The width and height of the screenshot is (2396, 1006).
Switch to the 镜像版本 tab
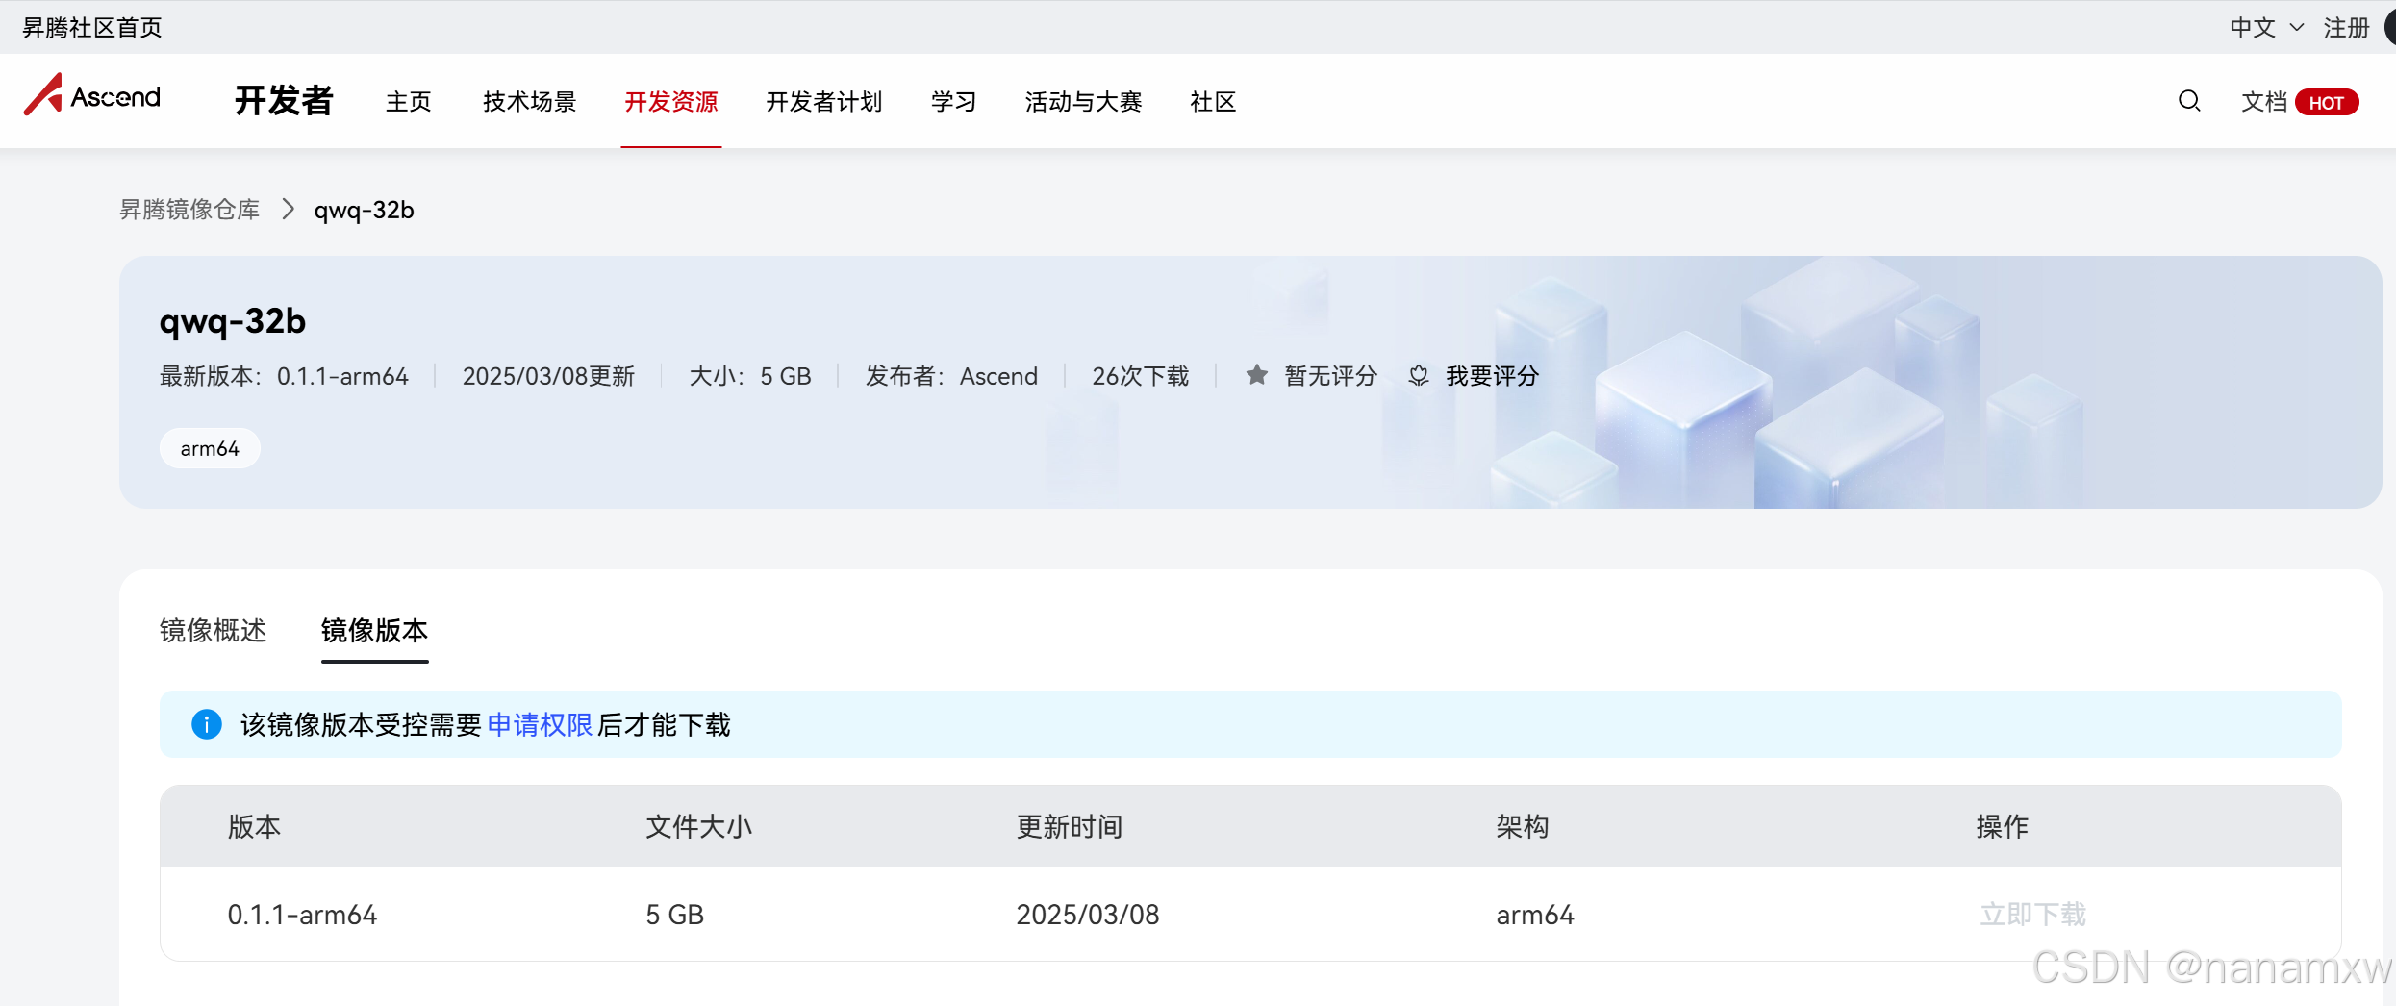coord(374,630)
